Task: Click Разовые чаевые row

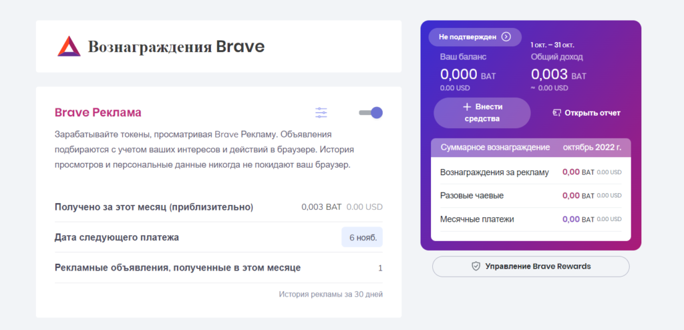Action: (x=531, y=196)
